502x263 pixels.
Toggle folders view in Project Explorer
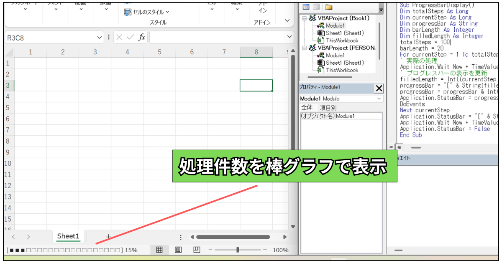pos(328,7)
